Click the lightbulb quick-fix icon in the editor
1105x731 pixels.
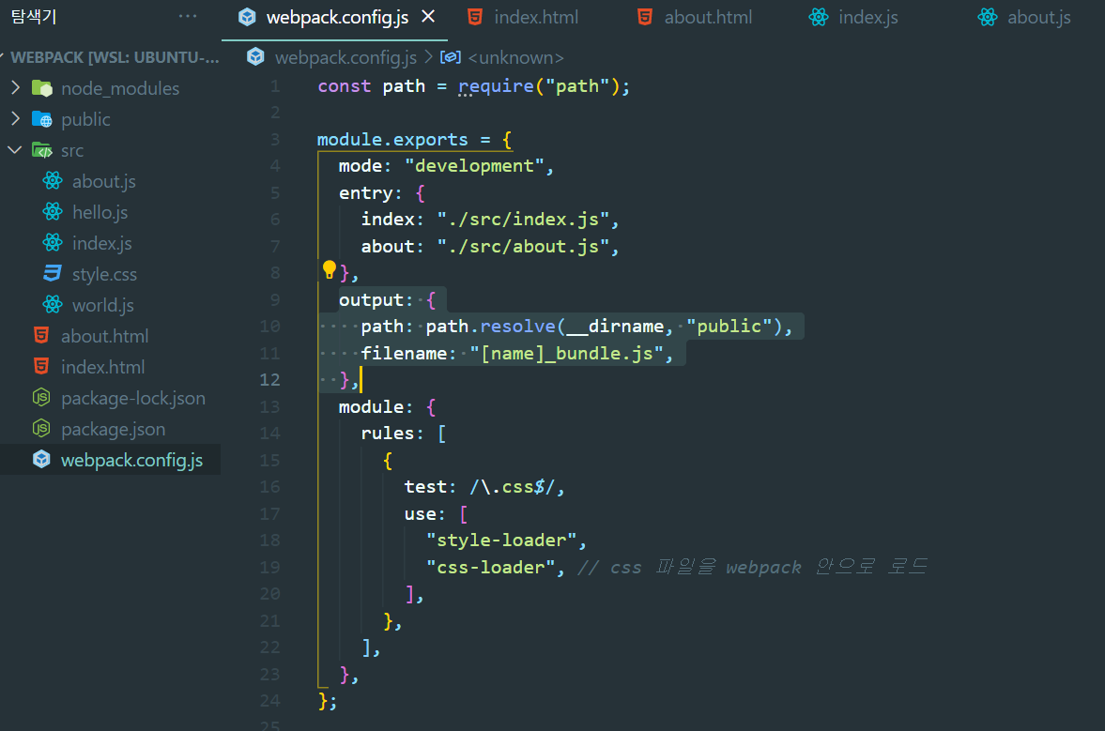tap(330, 269)
